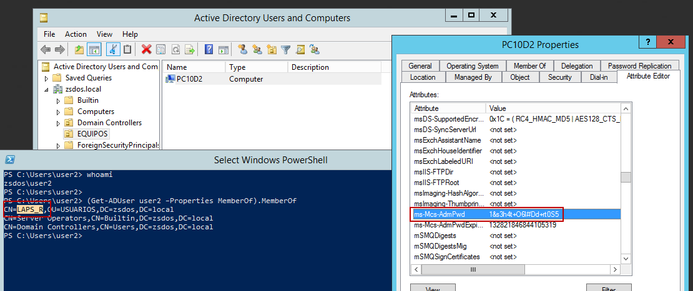This screenshot has width=693, height=291.
Task: Click the blue Help question-mark toolbar icon
Action: (x=209, y=49)
